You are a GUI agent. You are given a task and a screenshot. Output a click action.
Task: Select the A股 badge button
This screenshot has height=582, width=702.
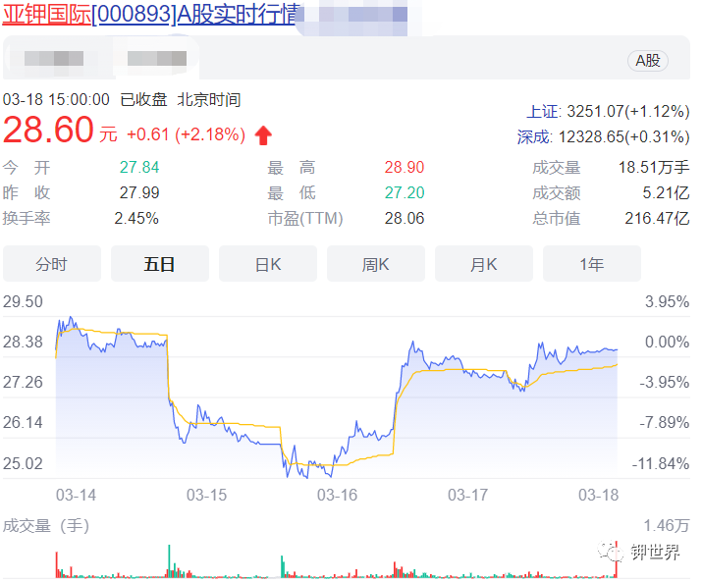tap(648, 61)
